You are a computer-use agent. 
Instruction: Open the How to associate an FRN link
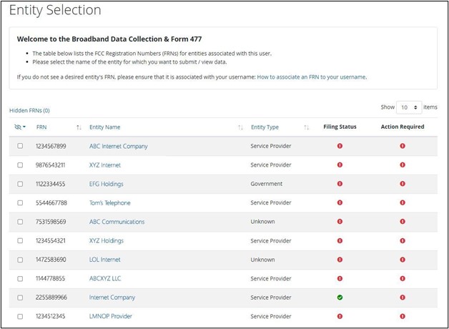(x=311, y=77)
